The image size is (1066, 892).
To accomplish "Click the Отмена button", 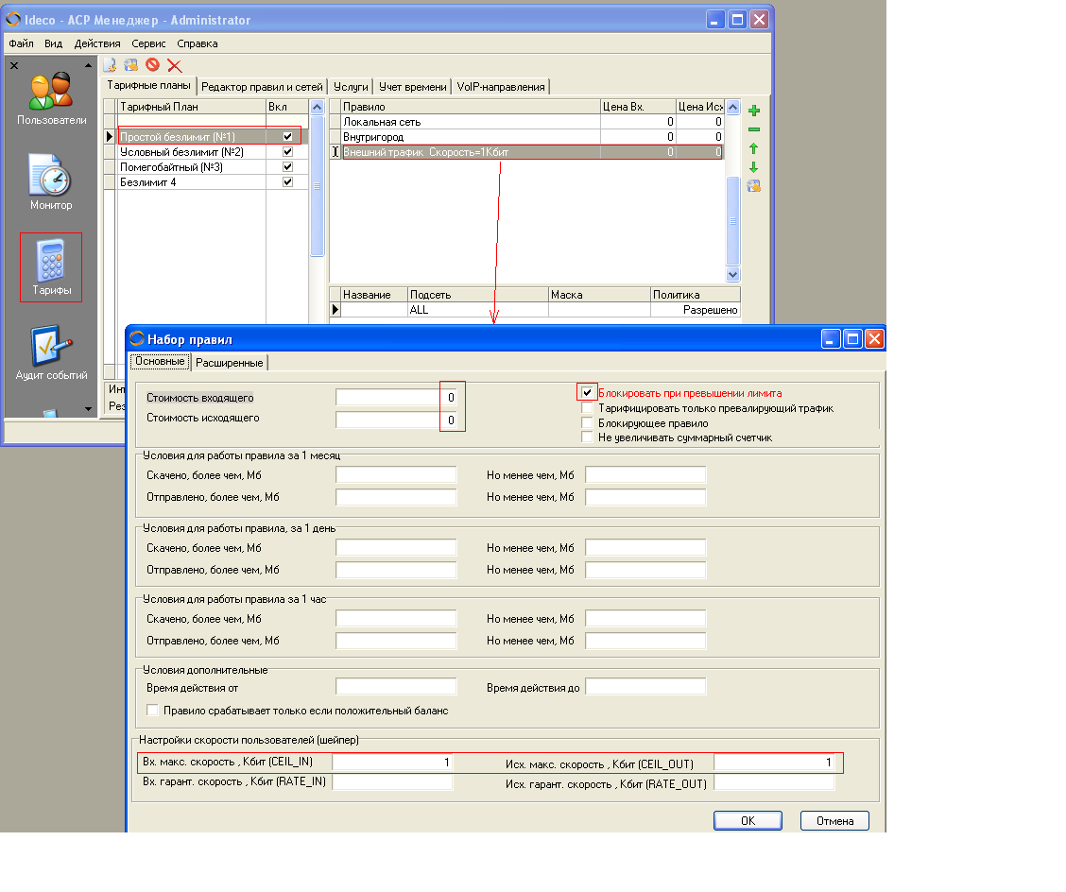I will click(x=834, y=820).
